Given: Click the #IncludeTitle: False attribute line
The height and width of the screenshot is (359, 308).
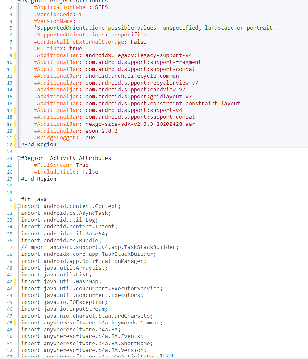Looking at the screenshot, I should tap(66, 172).
